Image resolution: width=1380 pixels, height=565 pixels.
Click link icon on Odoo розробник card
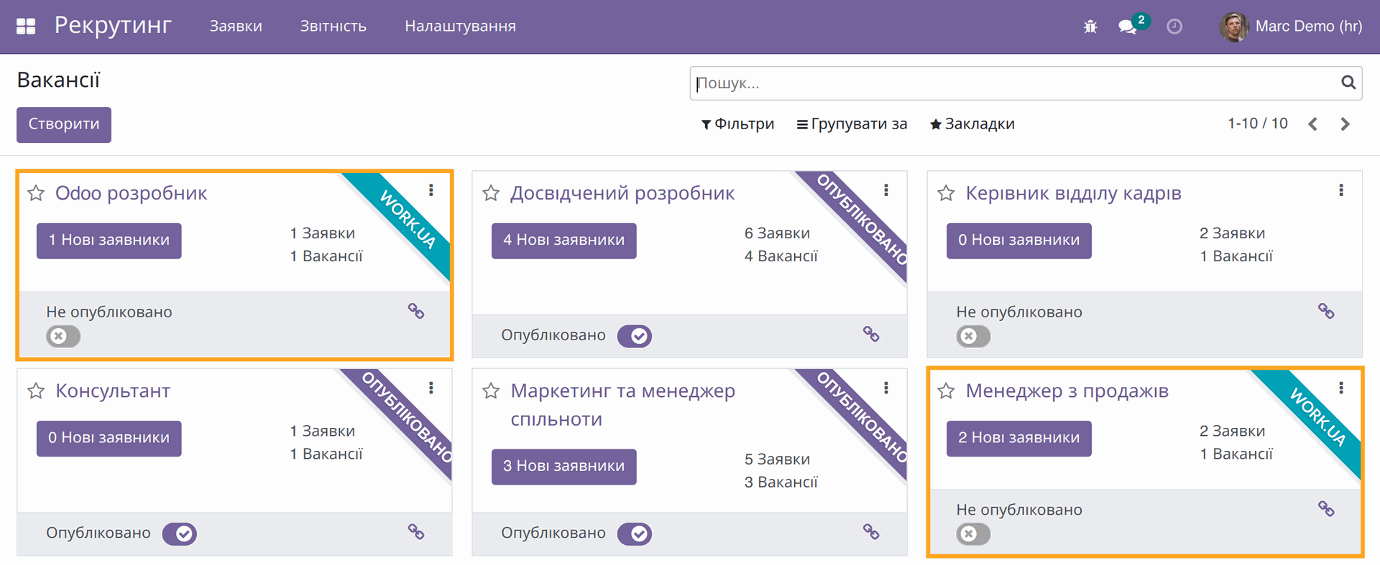tap(416, 311)
